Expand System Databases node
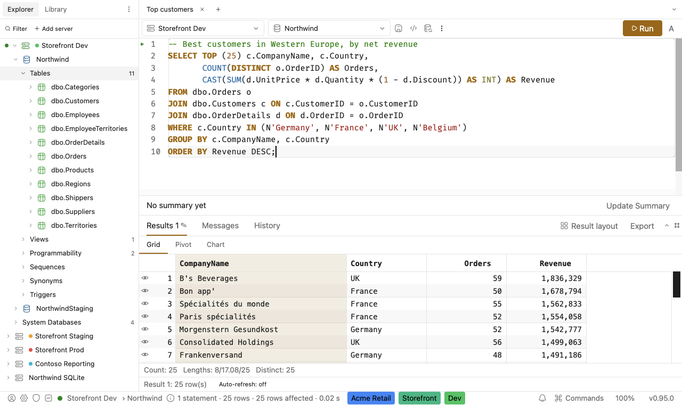Screen dimensions: 682x405 (x=16, y=323)
